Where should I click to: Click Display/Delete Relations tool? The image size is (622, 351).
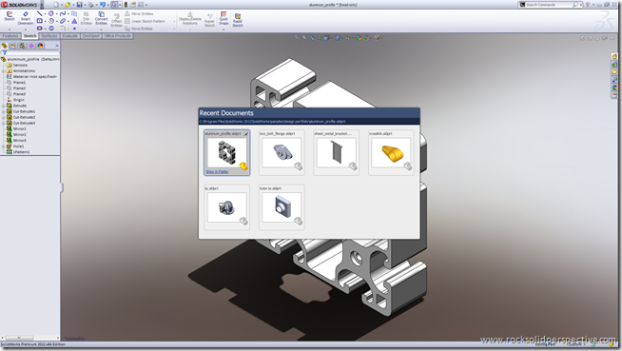coord(190,19)
